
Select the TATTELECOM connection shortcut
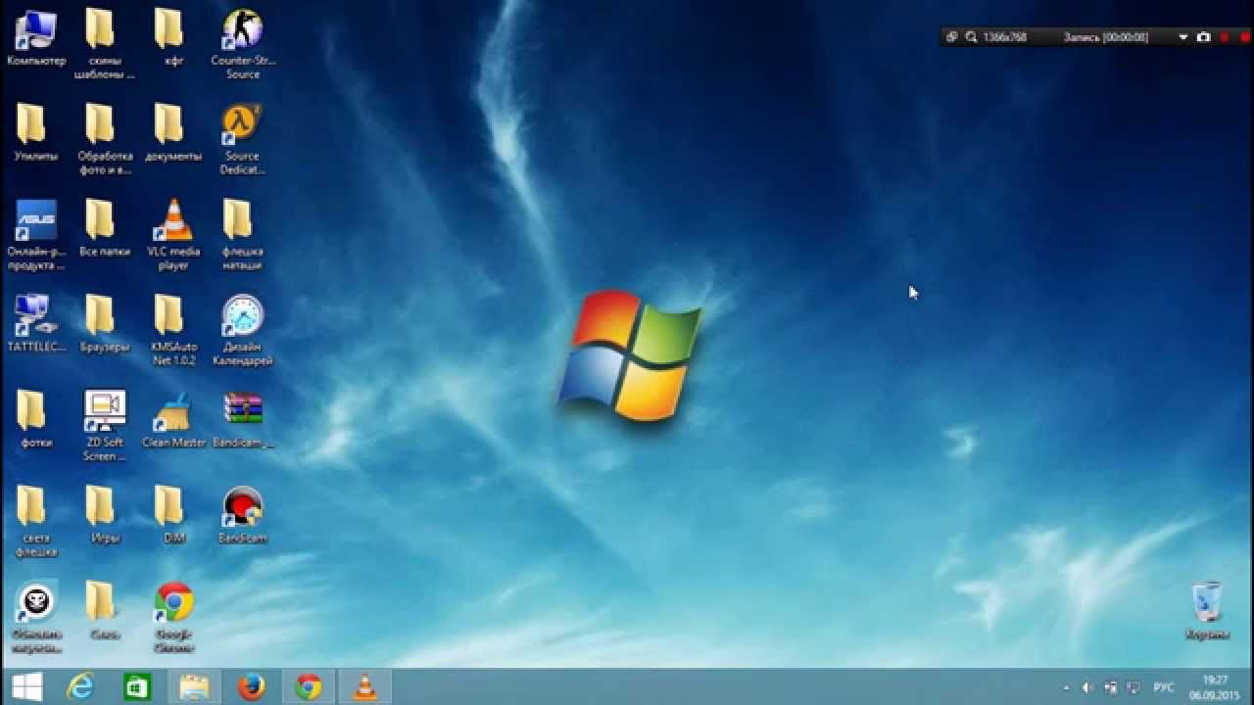pos(36,324)
